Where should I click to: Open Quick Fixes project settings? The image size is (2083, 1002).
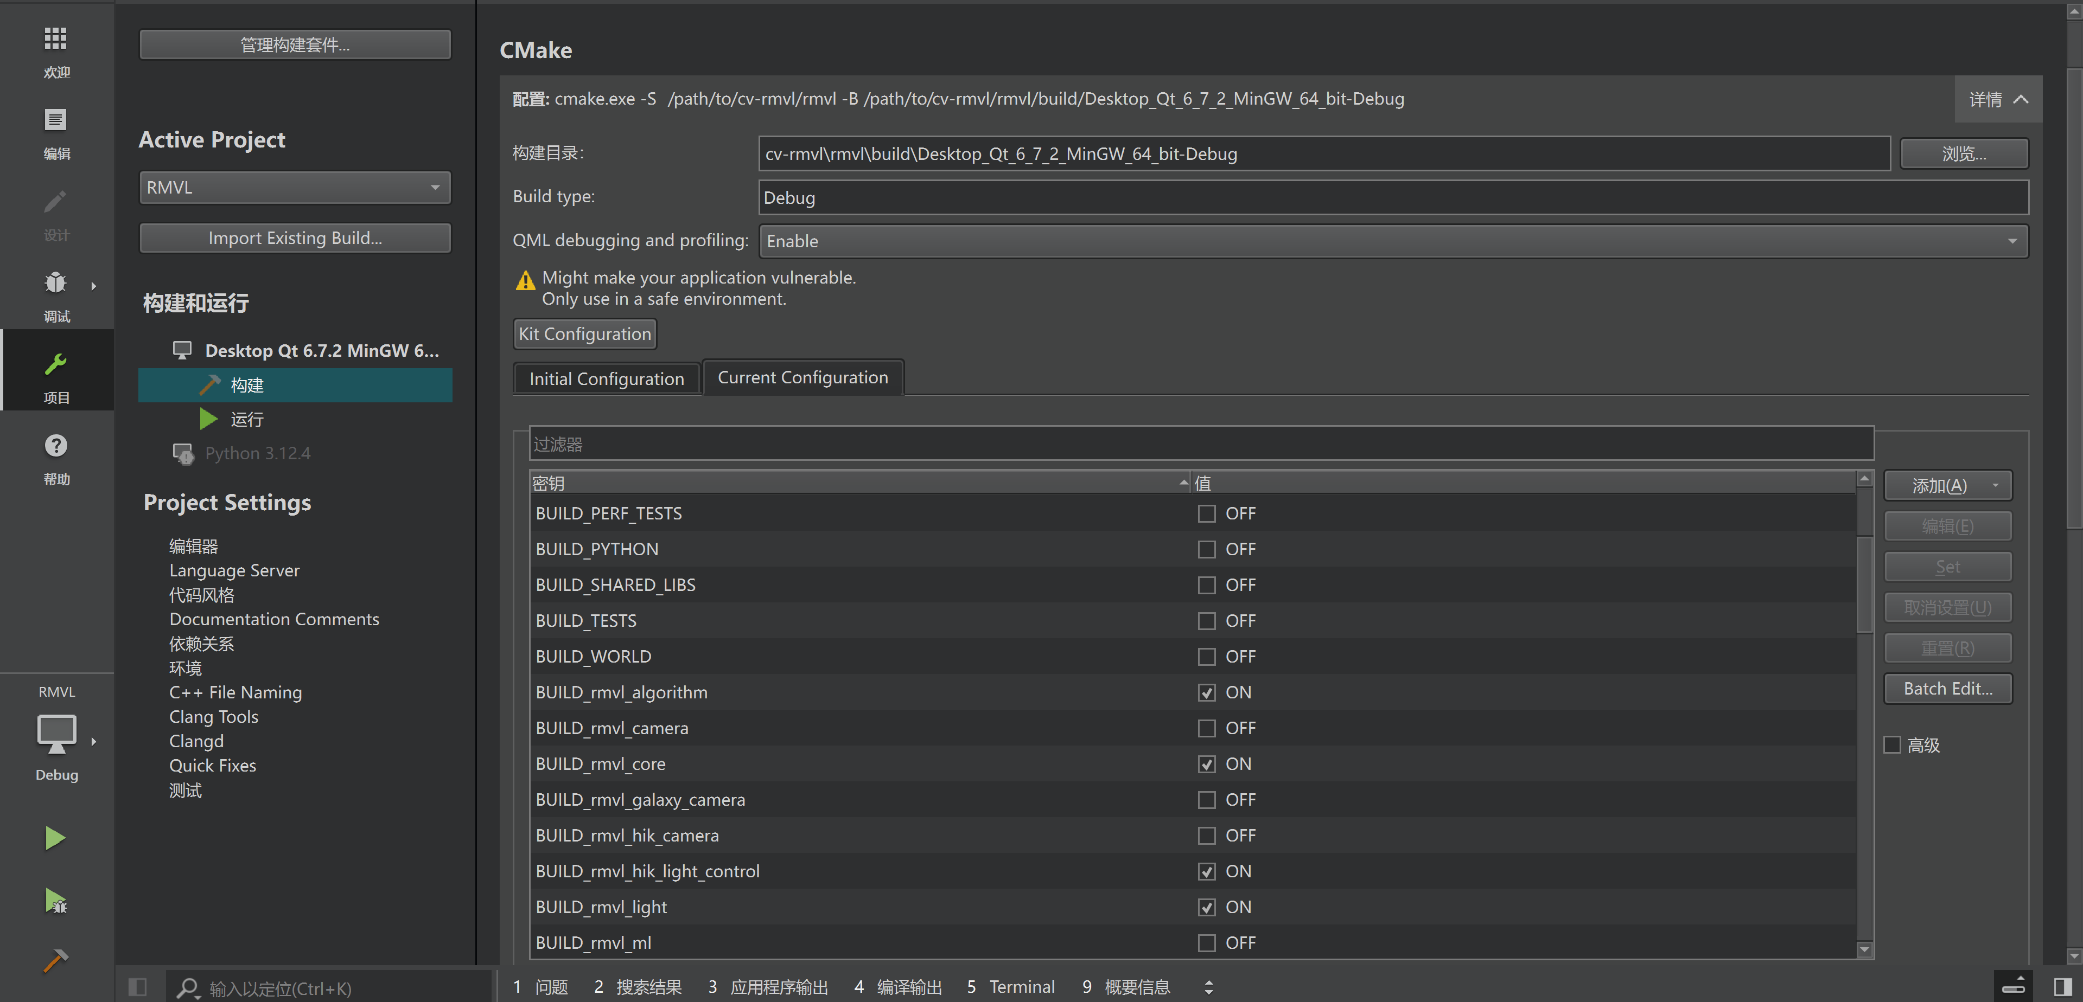pos(213,765)
